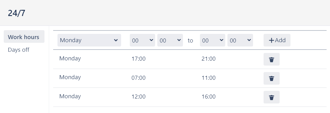Screen dimensions: 330x113
Task: Open the end minute dropdown
Action: (240, 40)
